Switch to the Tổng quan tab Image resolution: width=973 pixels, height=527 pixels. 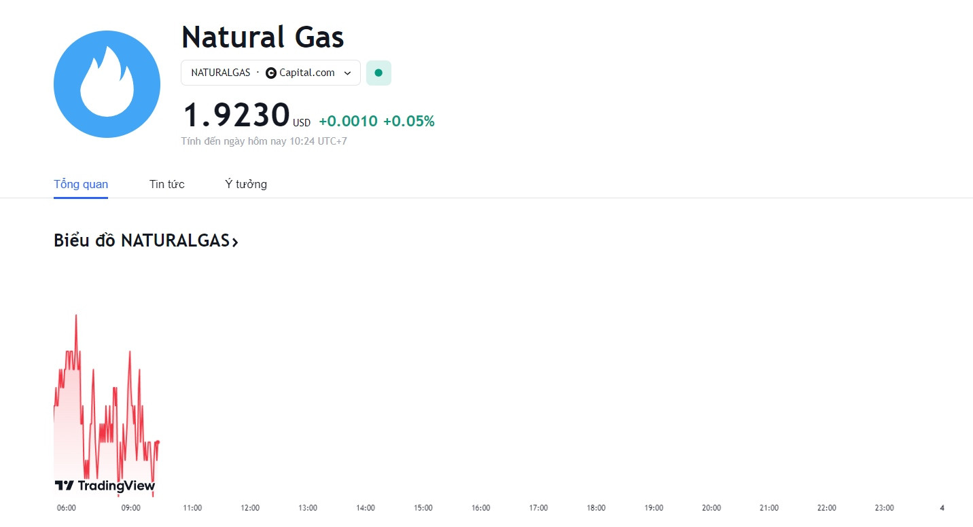pos(81,184)
